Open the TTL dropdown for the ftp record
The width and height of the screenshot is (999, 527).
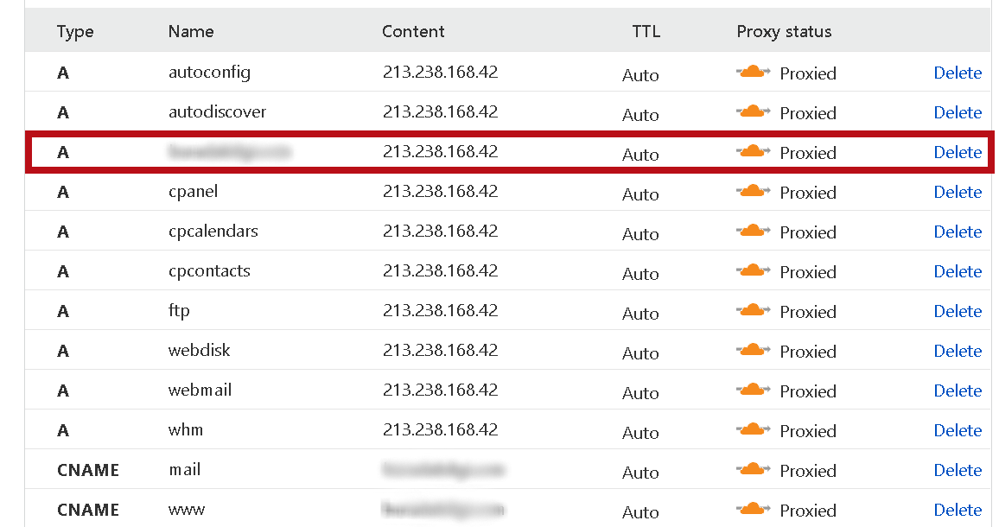click(x=640, y=317)
